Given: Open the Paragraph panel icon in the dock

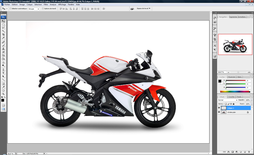Looking at the screenshot, I should 215,50.
